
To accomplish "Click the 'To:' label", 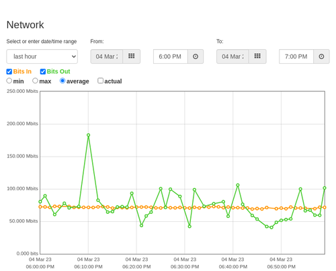I will [220, 42].
